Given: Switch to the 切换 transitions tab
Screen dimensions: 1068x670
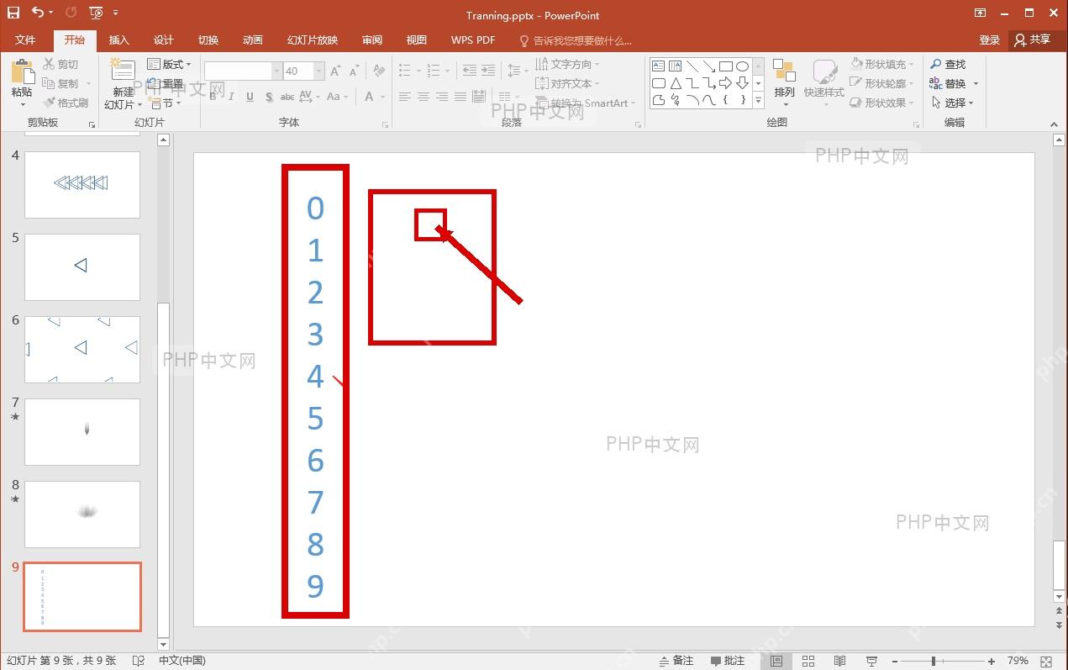Looking at the screenshot, I should pyautogui.click(x=208, y=40).
